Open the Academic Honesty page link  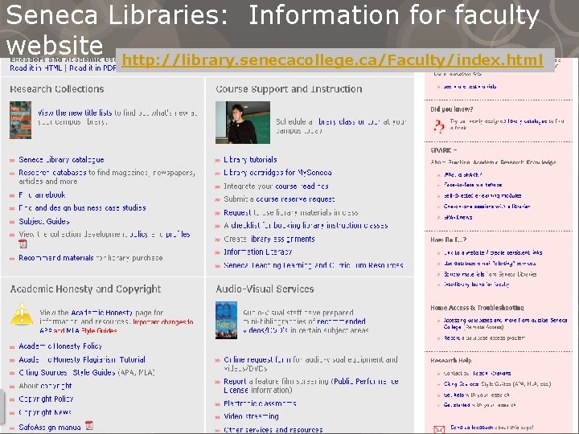101,313
